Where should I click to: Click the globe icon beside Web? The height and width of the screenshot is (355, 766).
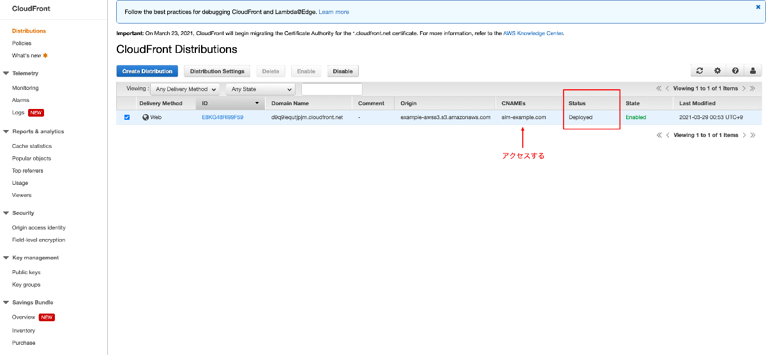(x=146, y=117)
